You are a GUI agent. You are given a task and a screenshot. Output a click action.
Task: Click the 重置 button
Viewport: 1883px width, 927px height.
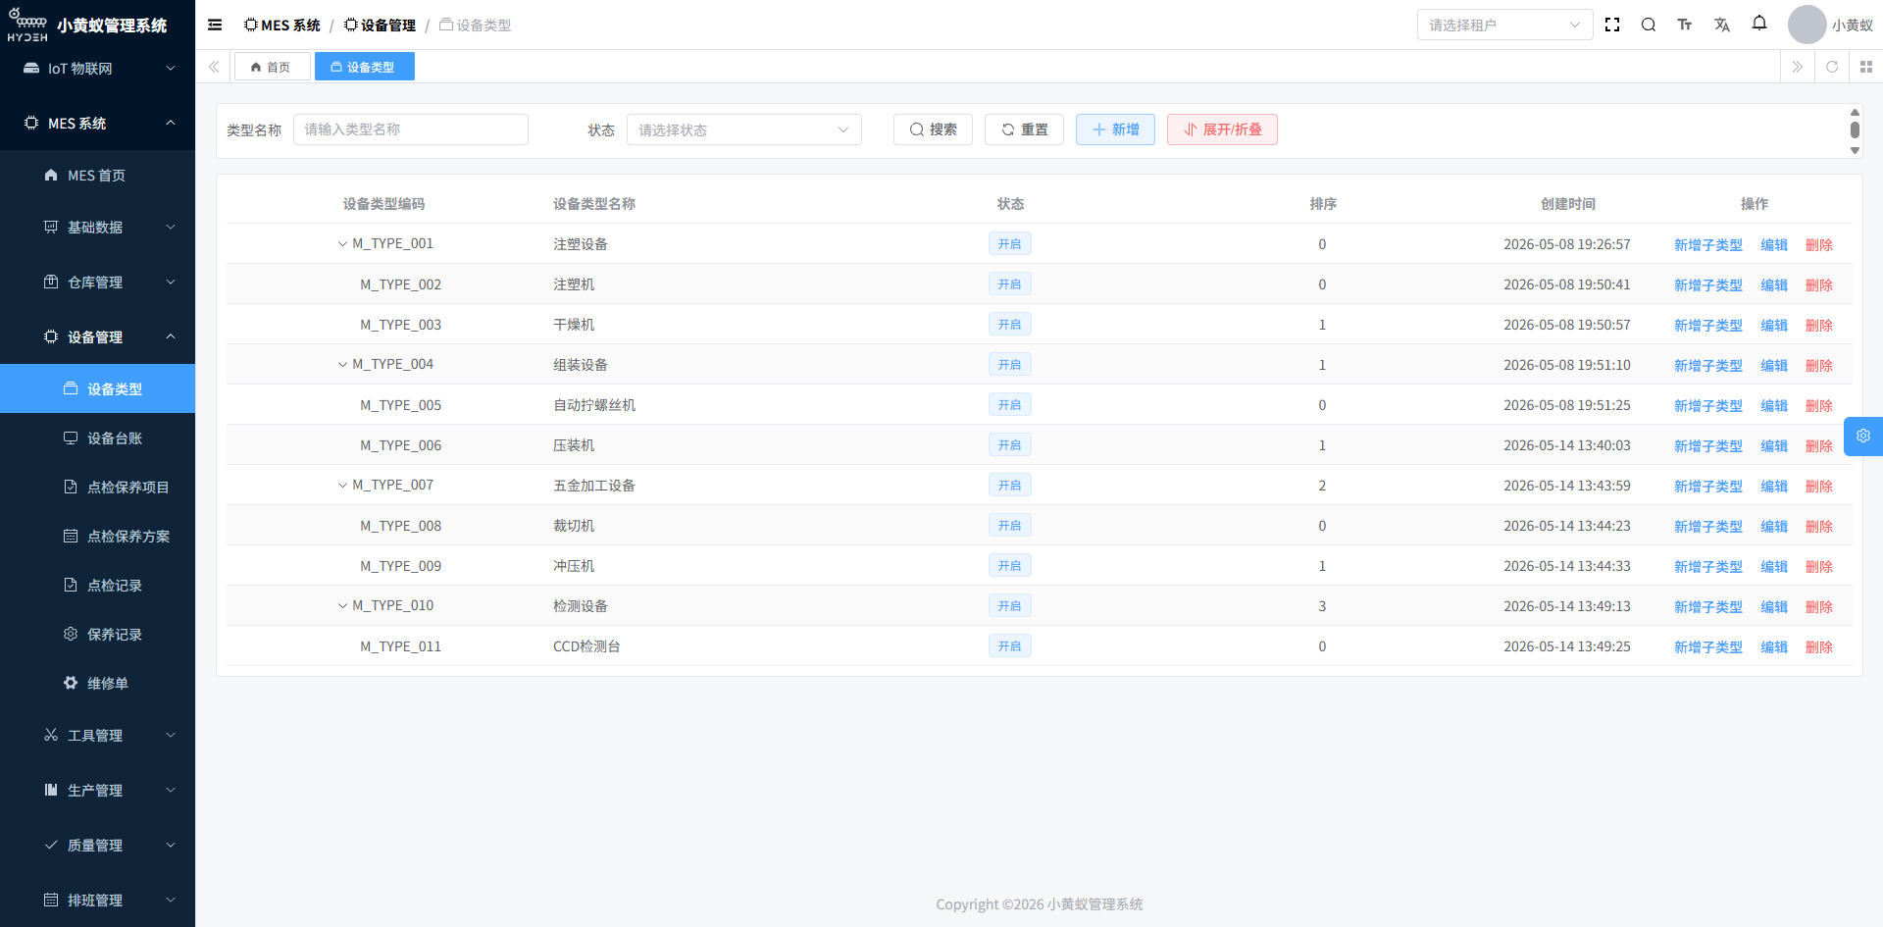(x=1024, y=129)
